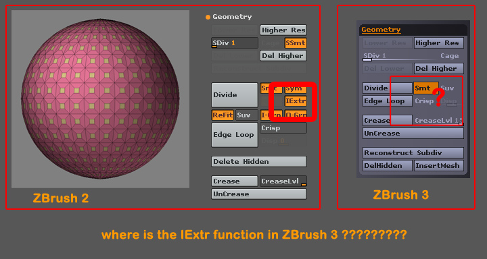This screenshot has height=259, width=487.
Task: Toggle Suv next to Smt in ZBrush 3
Action: click(447, 88)
